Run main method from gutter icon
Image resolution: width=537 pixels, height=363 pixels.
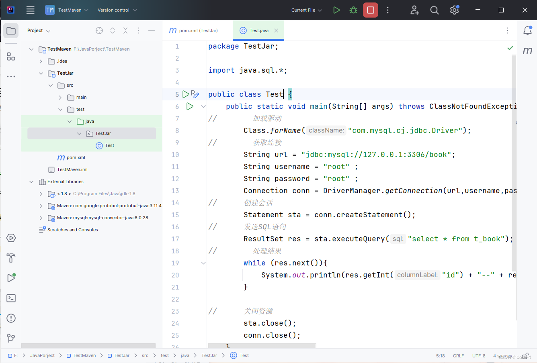[x=190, y=106]
